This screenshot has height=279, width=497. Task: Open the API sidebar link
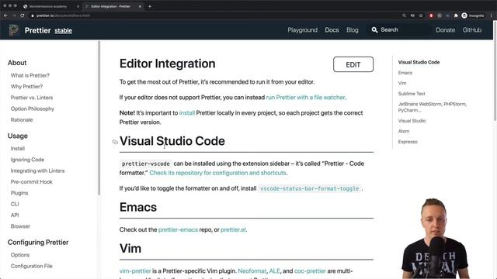(15, 215)
